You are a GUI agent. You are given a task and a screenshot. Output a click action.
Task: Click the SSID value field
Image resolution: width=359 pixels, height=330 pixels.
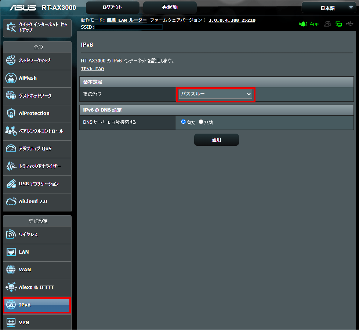(x=128, y=27)
